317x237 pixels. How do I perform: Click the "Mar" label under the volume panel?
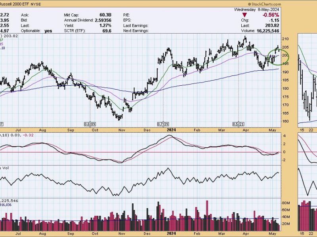tap(222, 234)
